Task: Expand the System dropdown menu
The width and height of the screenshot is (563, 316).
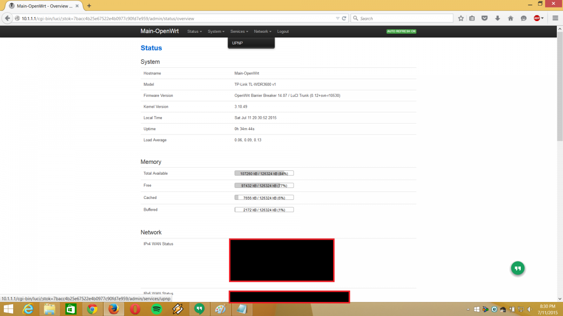Action: tap(216, 31)
